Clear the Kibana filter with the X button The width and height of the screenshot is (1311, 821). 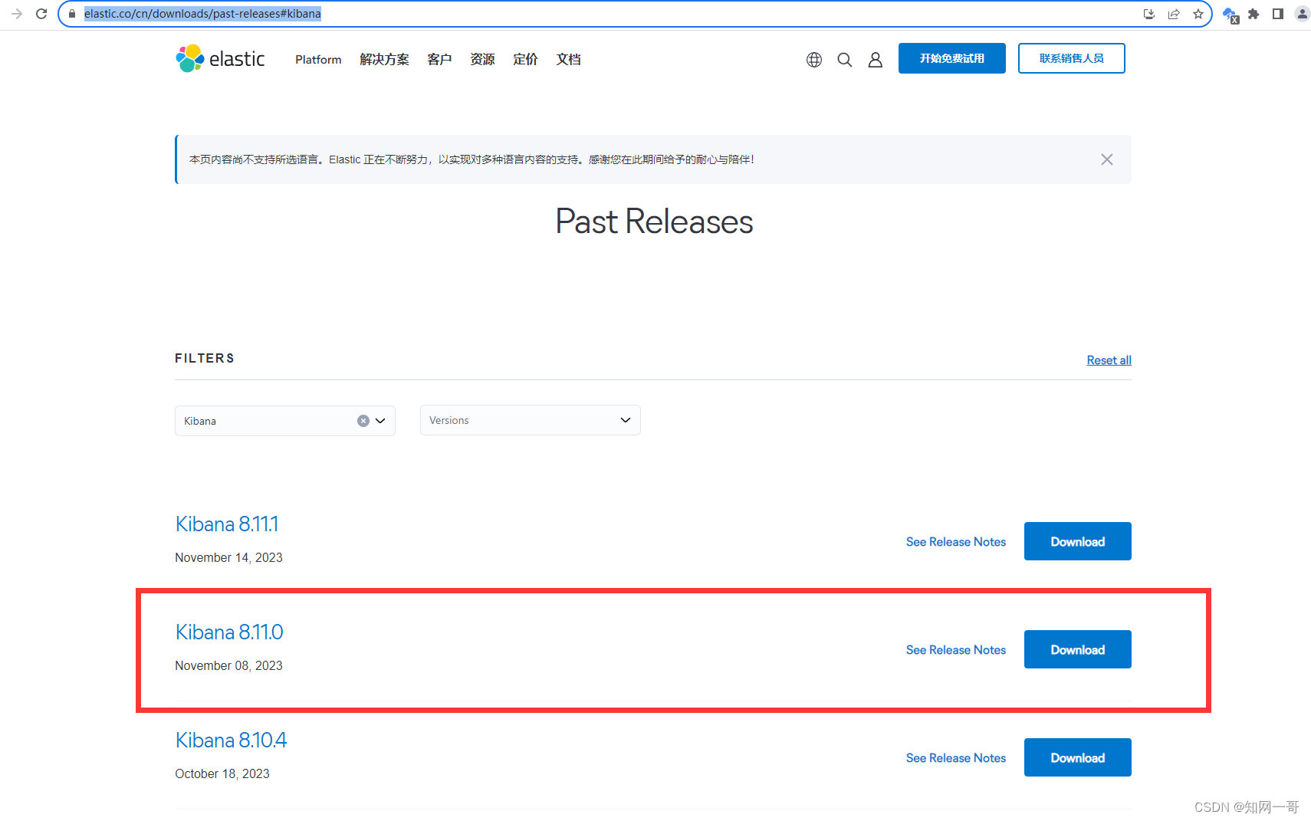tap(363, 420)
